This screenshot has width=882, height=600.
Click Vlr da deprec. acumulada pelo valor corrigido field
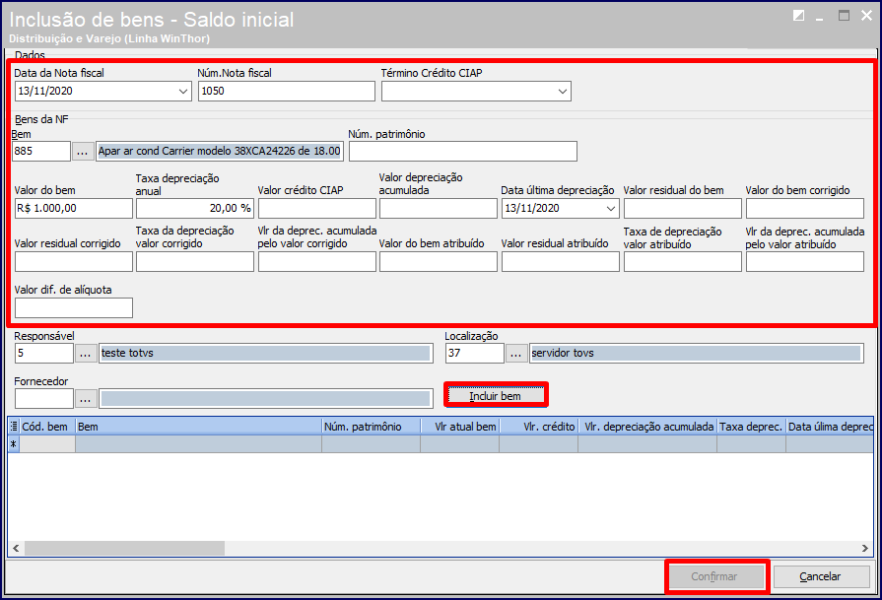tap(317, 261)
